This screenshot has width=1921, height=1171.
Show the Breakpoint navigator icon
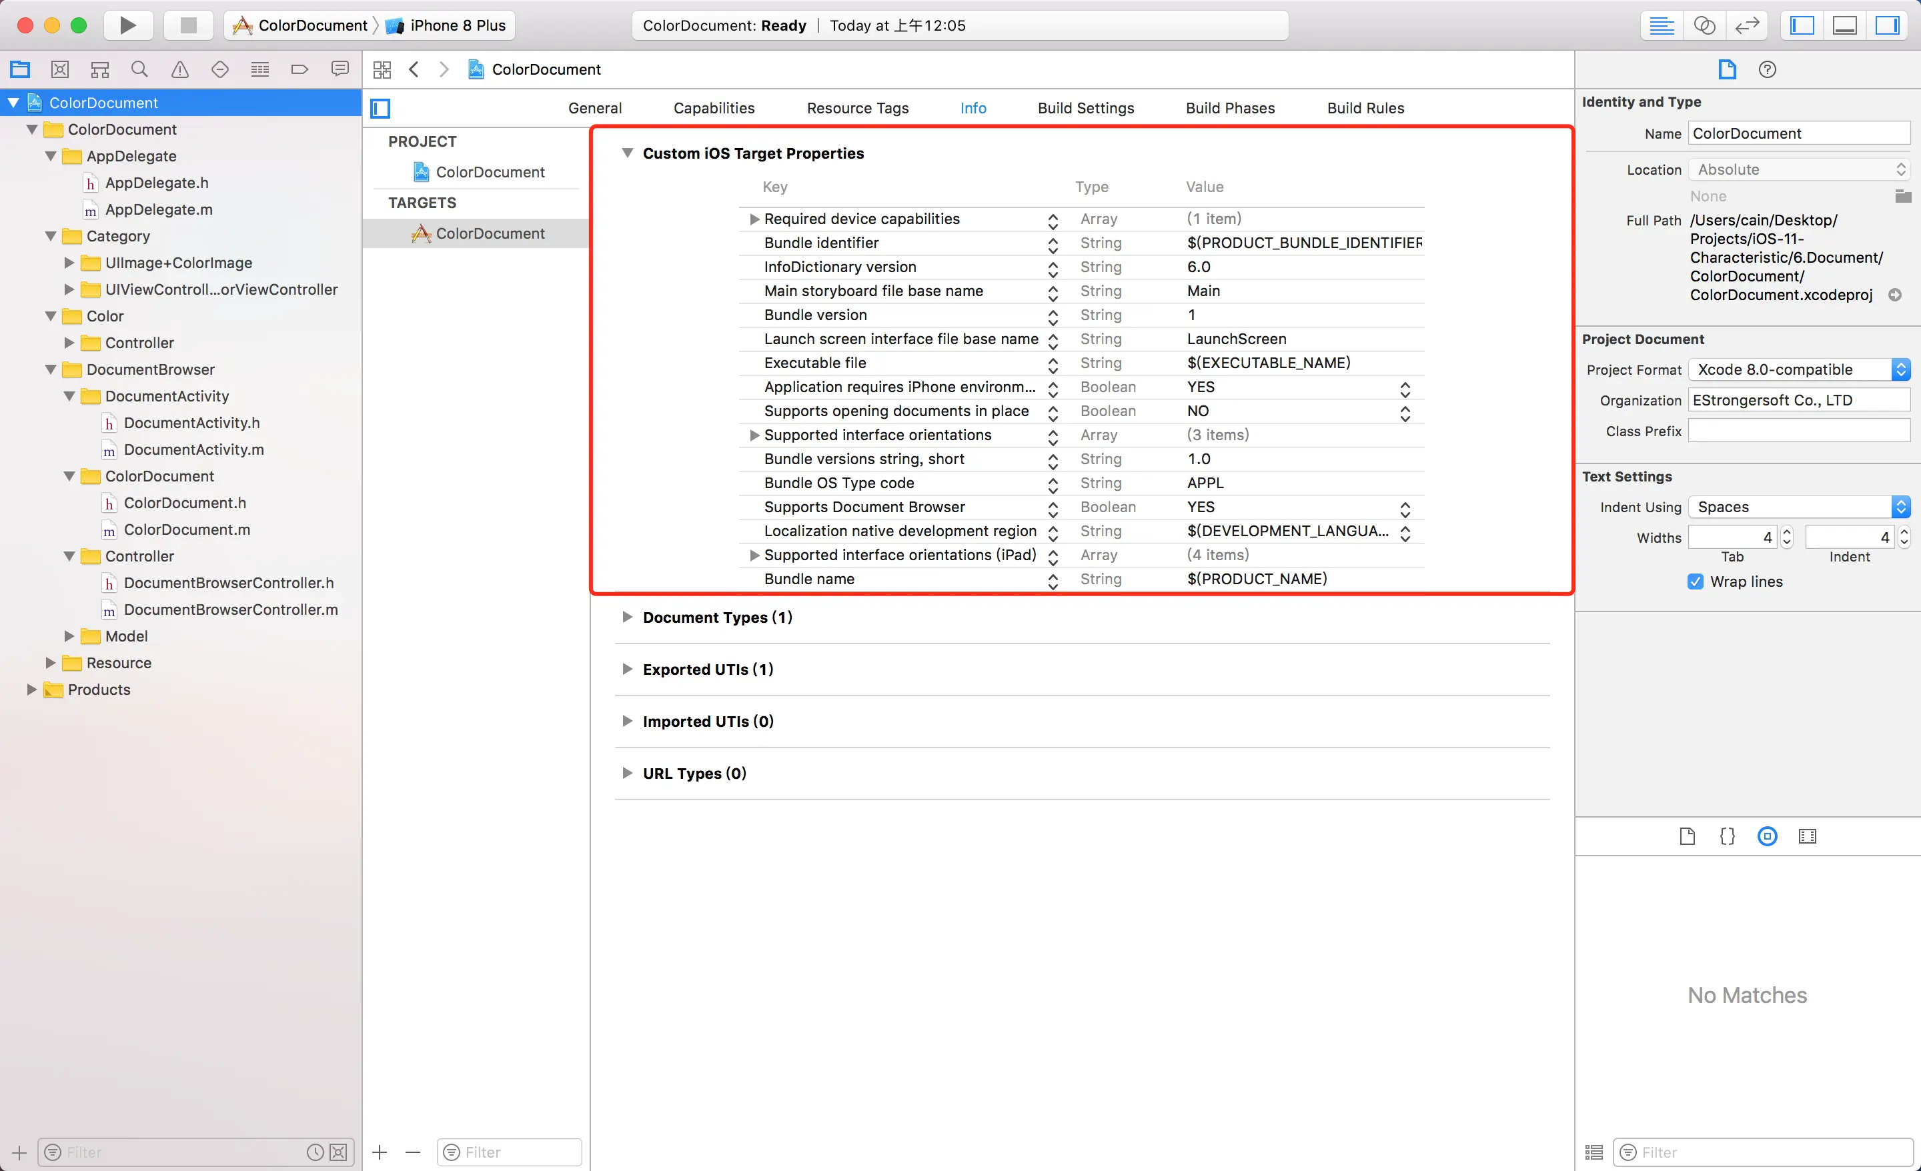click(x=299, y=69)
